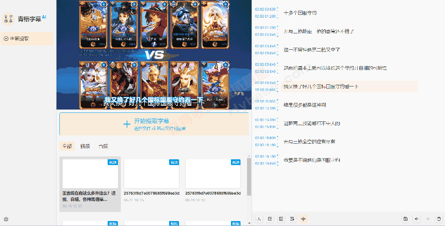Click the save icon in bottom toolbar
Image resolution: width=445 pixels, height=226 pixels.
tap(406, 219)
